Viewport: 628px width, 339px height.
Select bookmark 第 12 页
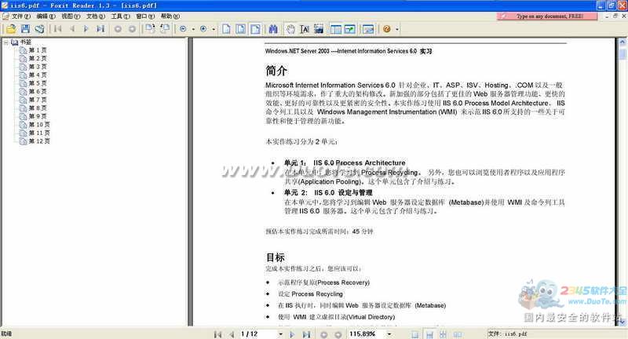tap(38, 141)
